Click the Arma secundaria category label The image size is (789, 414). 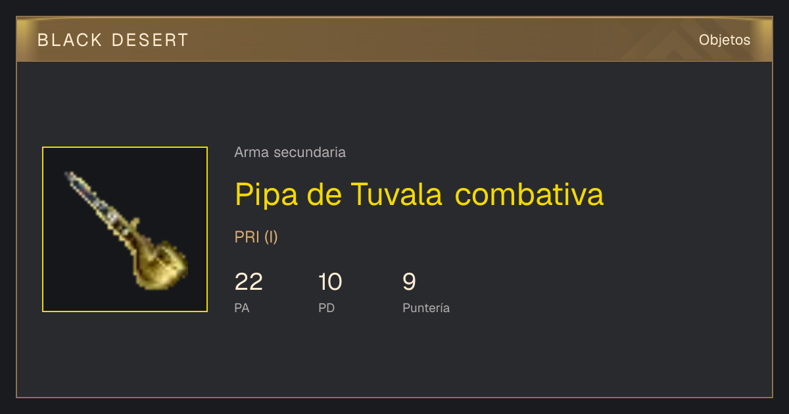point(290,152)
